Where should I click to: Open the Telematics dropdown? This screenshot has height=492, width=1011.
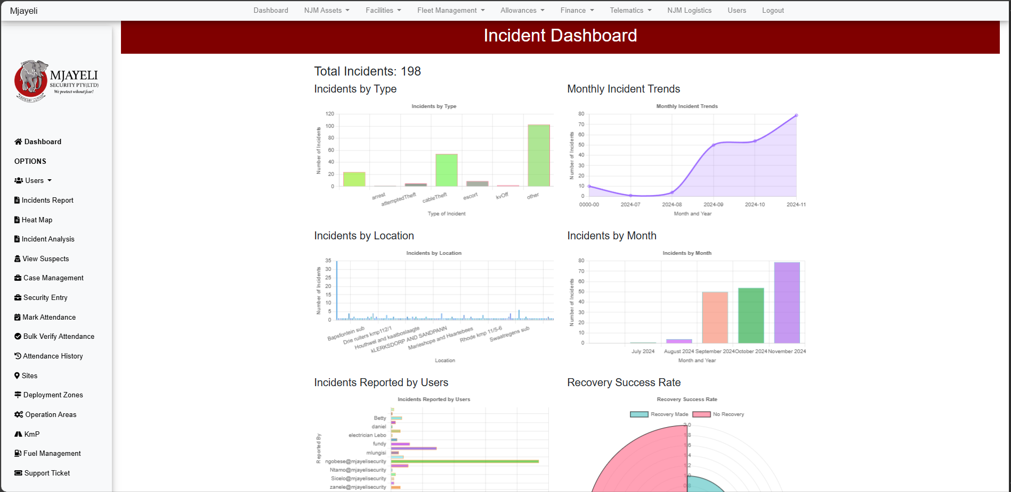[x=630, y=10]
